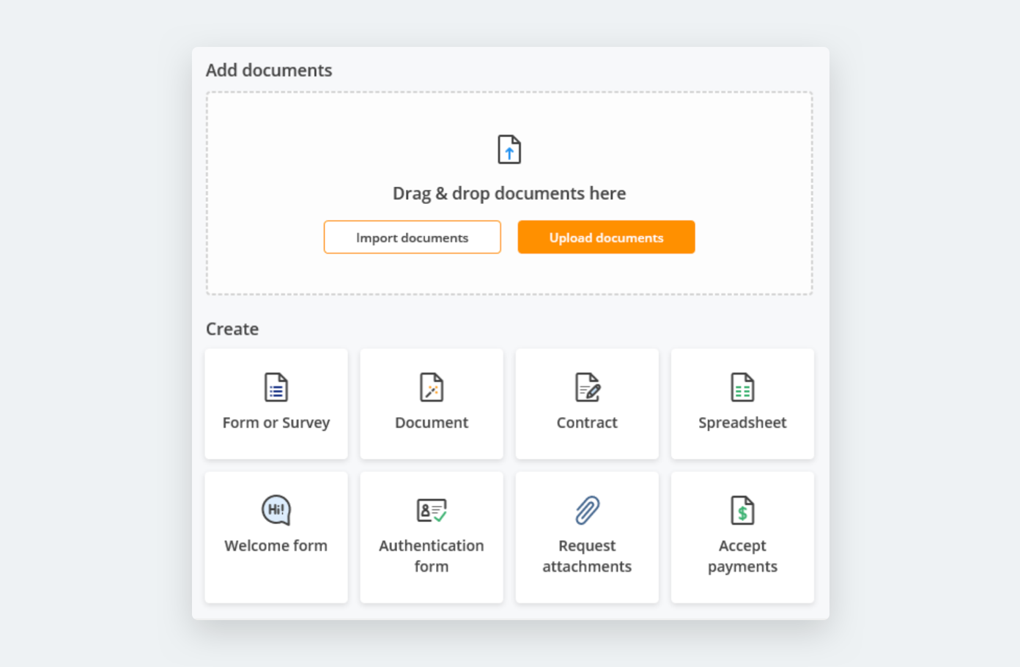Click the green Spreadsheet icon
The width and height of the screenshot is (1020, 667).
(742, 387)
